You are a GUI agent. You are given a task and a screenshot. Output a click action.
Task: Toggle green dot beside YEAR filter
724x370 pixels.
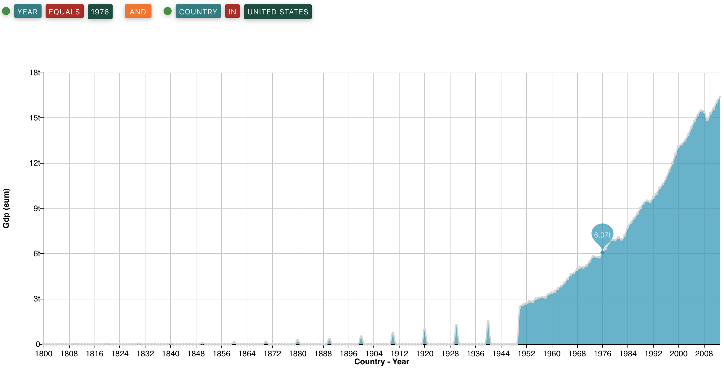(x=6, y=11)
